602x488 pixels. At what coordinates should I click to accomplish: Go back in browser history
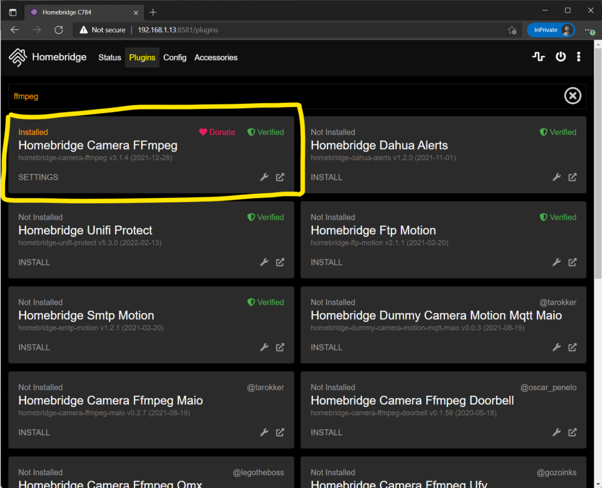tap(15, 30)
